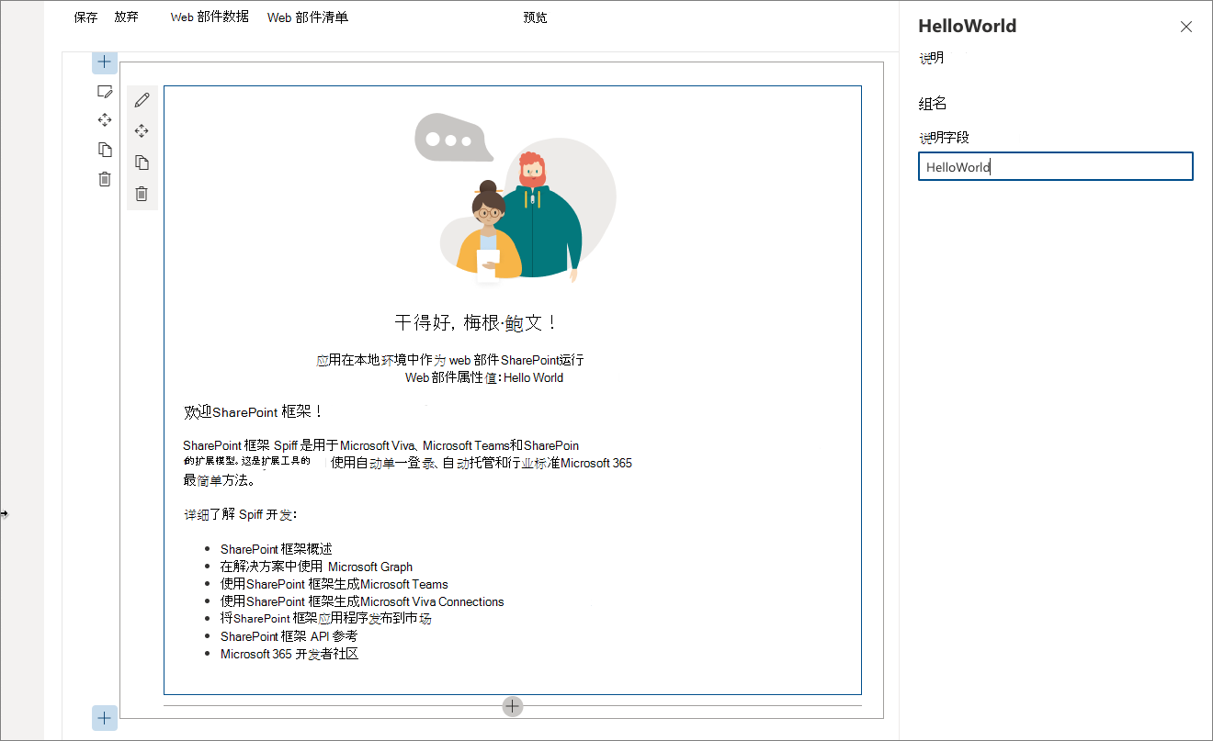Image resolution: width=1213 pixels, height=741 pixels.
Task: Click the 说明字段 text input containing HelloWorld
Action: pyautogui.click(x=1056, y=166)
